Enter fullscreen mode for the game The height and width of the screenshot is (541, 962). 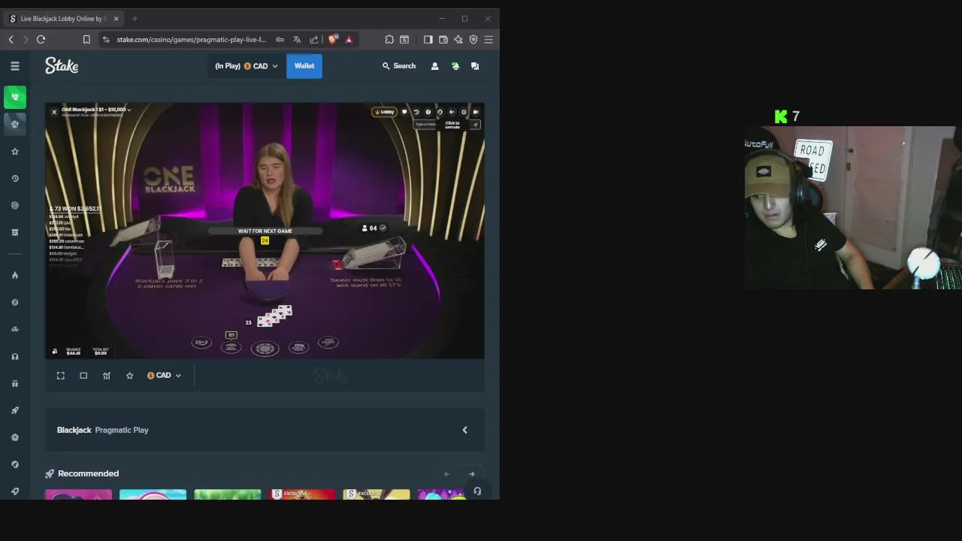tap(61, 376)
